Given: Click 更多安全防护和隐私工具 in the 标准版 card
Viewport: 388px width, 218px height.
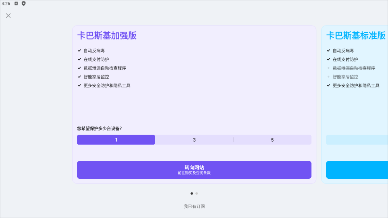Looking at the screenshot, I should coord(356,86).
